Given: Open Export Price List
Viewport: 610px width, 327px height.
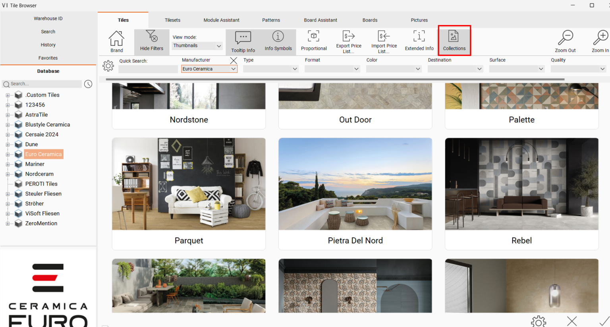Looking at the screenshot, I should 349,41.
